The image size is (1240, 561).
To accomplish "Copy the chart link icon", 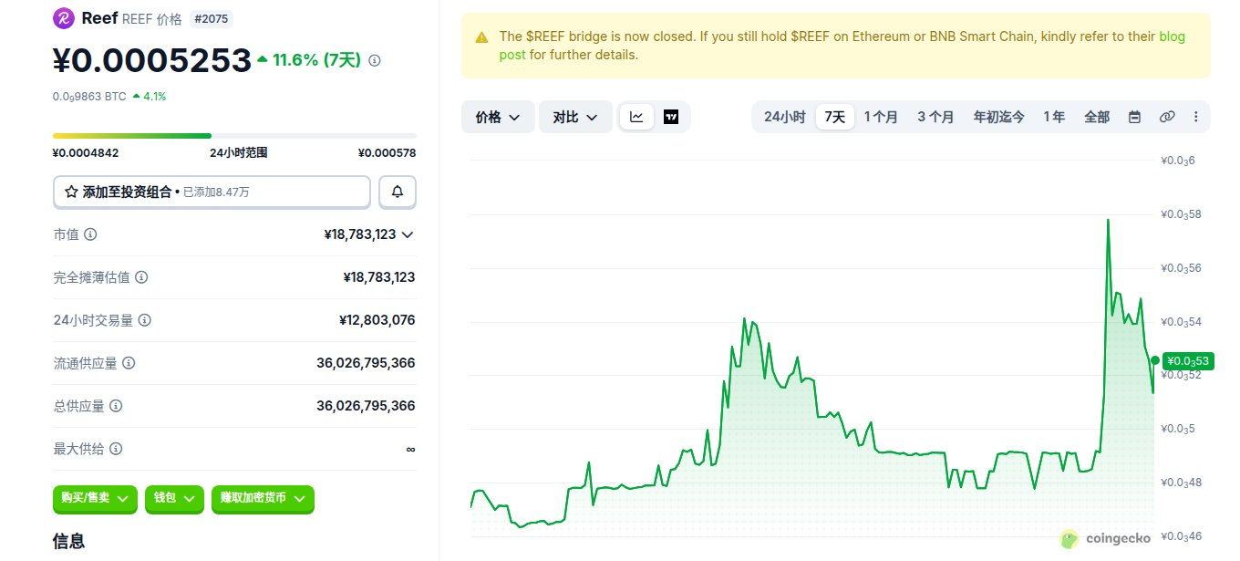I will [1166, 117].
